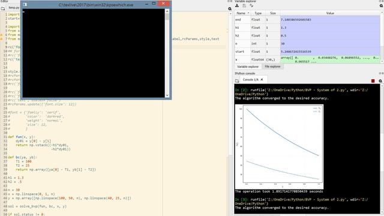The height and width of the screenshot is (216, 384).
Task: Click the plot image in the IPython console
Action: click(x=279, y=146)
